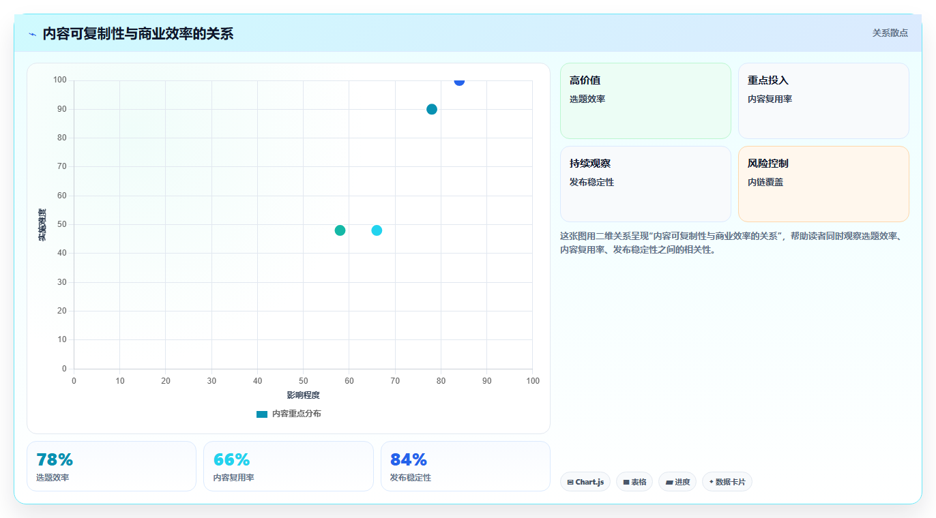Click the 66% 内容复用率 stat card
The width and height of the screenshot is (936, 518).
point(289,466)
